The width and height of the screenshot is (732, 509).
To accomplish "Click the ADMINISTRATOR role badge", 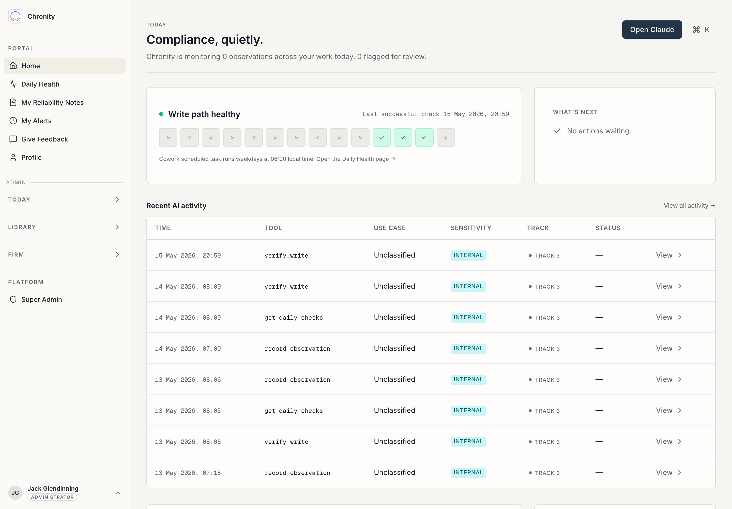I will pos(52,497).
